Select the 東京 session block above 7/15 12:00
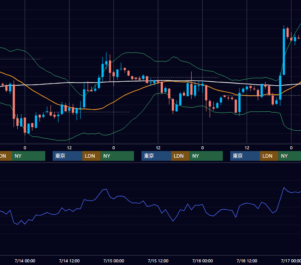Viewport: 301px width, 265px height. coord(156,156)
